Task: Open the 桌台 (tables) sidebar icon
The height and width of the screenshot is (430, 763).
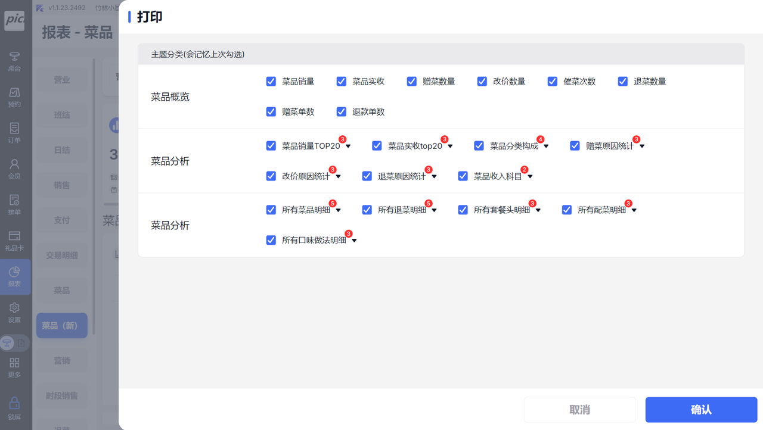Action: 14,61
